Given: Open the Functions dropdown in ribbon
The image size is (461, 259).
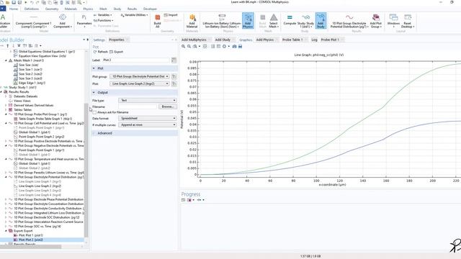Looking at the screenshot, I should pos(103,21).
